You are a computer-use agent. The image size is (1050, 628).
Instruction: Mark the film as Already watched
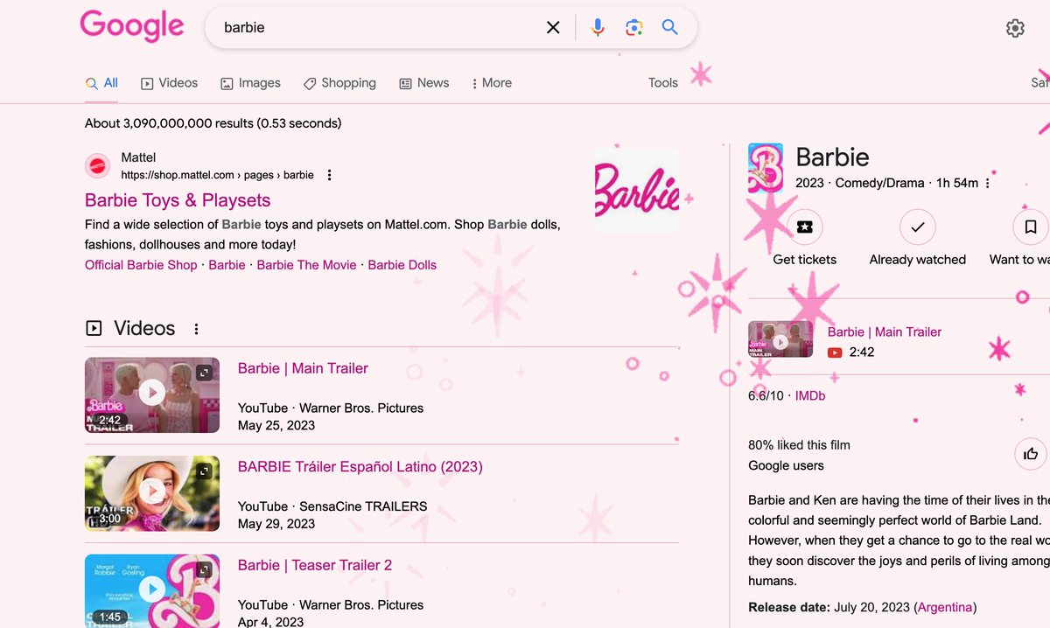pos(918,238)
